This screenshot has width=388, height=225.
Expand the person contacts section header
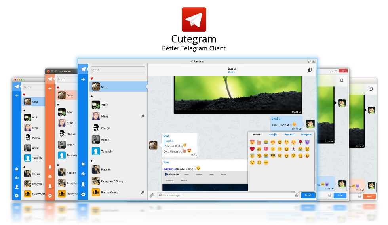[92, 161]
